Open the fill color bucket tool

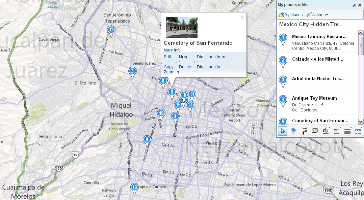(x=326, y=131)
